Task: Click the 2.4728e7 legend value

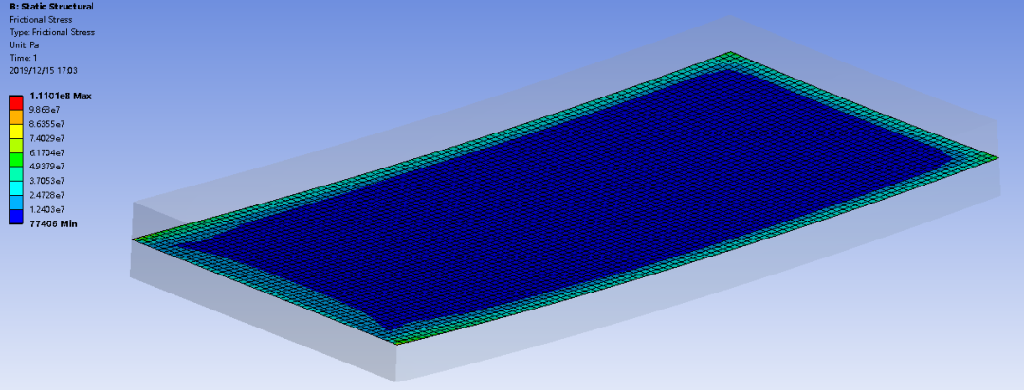Action: coord(47,195)
